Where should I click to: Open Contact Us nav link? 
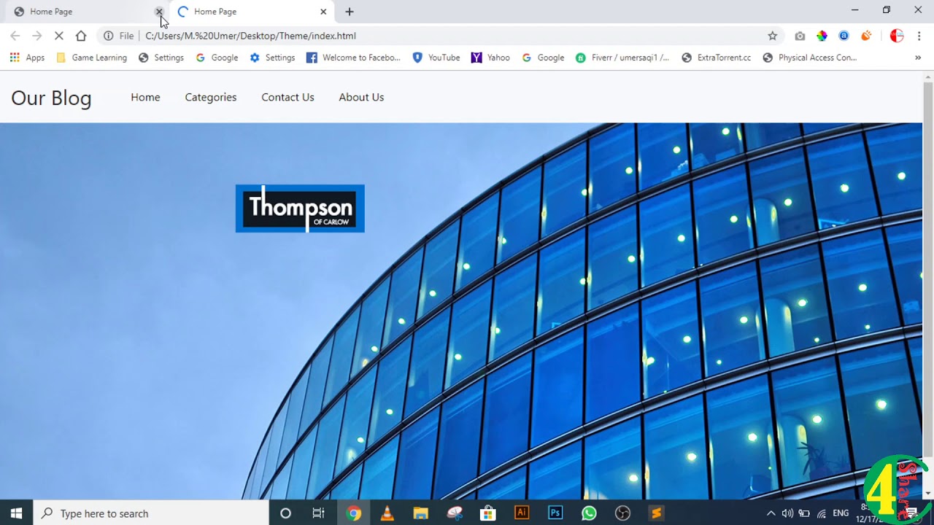(287, 97)
